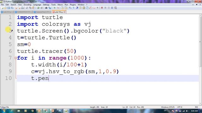Switch to the NAMEERROR.PY tab
The image size is (202, 113).
(24, 12)
